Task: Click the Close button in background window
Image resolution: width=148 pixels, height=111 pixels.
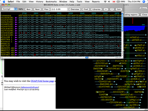Action: click(x=144, y=15)
